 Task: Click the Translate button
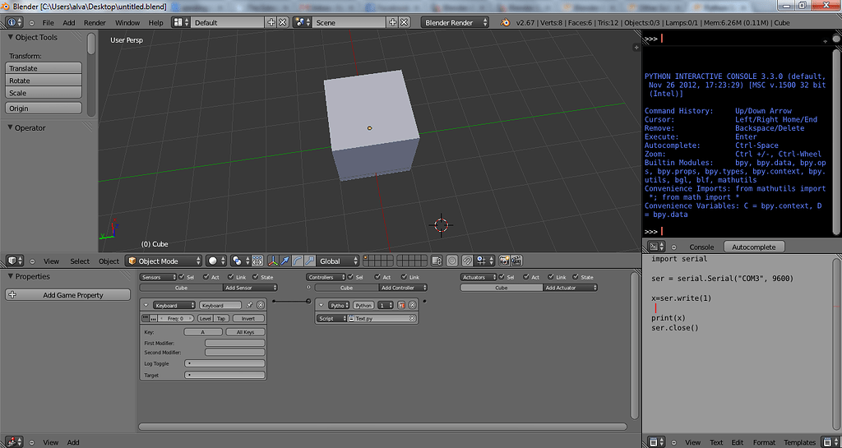[44, 68]
